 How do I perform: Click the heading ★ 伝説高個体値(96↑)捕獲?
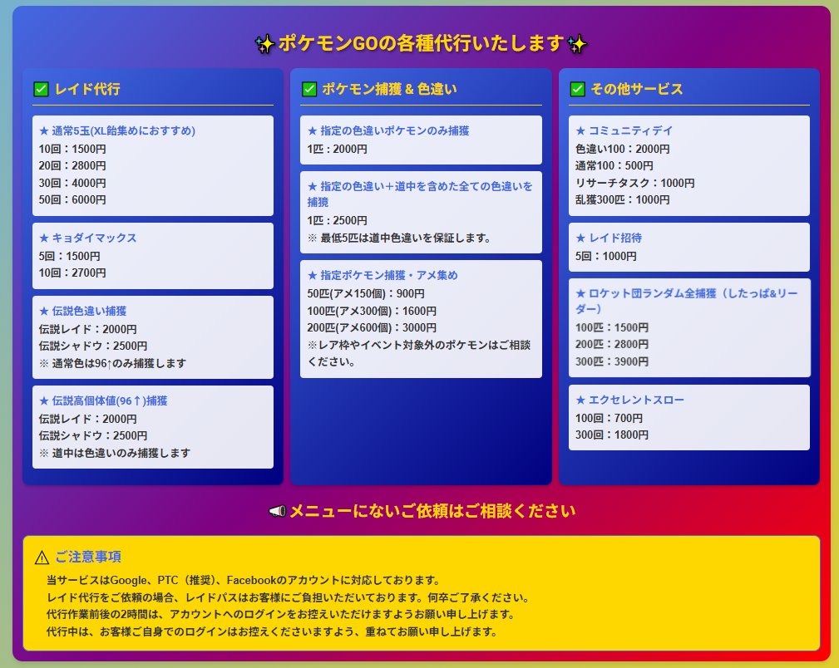click(103, 400)
